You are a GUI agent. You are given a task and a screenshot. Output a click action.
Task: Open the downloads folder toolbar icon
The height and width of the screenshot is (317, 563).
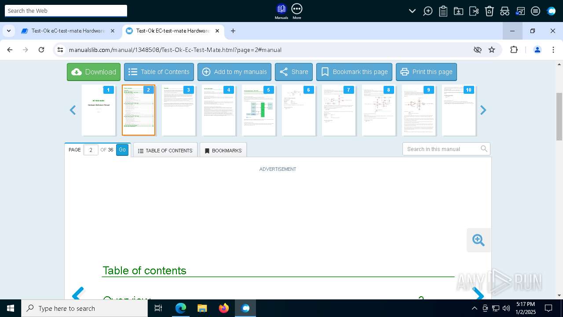tap(458, 11)
